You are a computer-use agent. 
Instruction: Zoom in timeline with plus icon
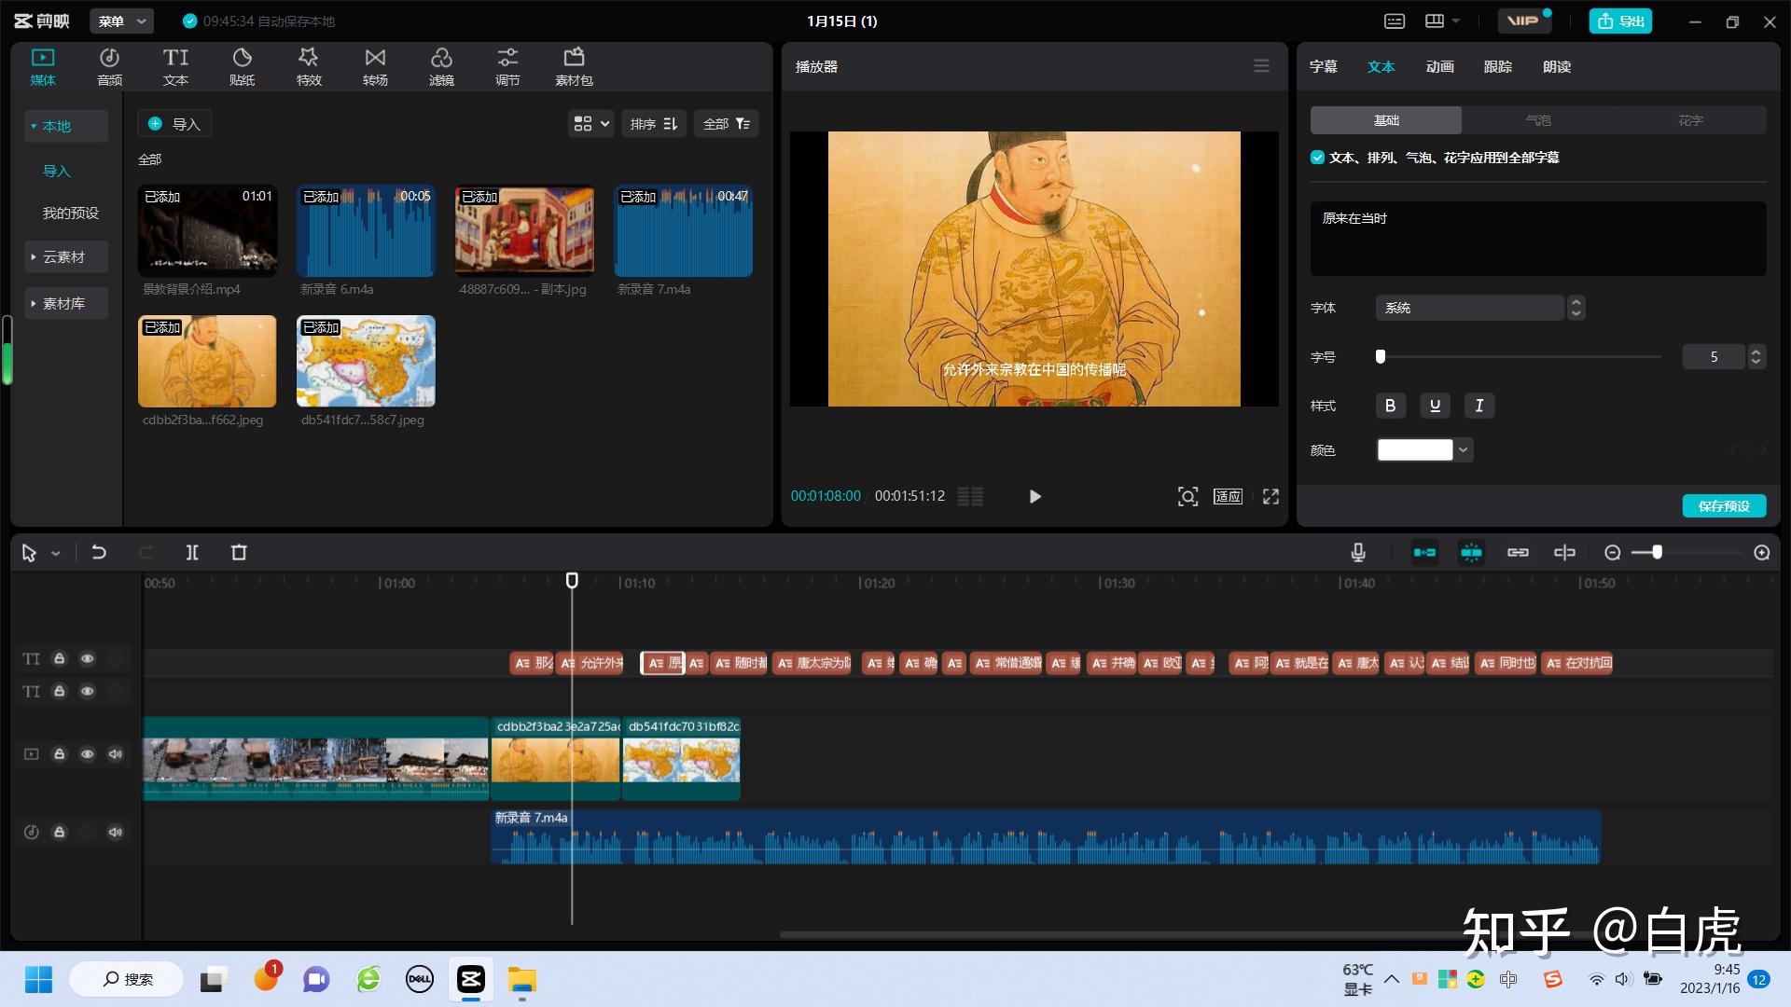[1762, 553]
